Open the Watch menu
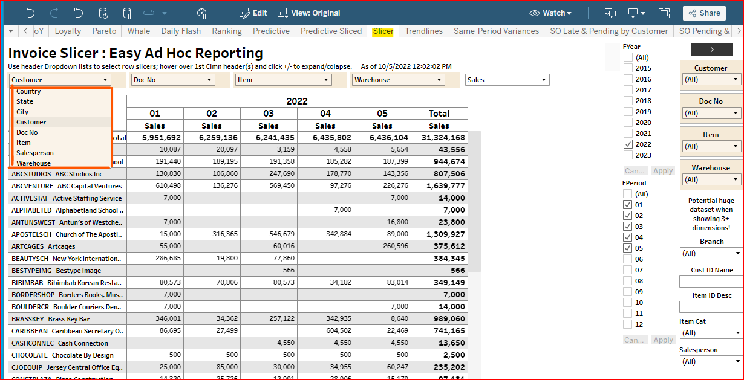Screen dimensions: 744x380 pos(550,13)
